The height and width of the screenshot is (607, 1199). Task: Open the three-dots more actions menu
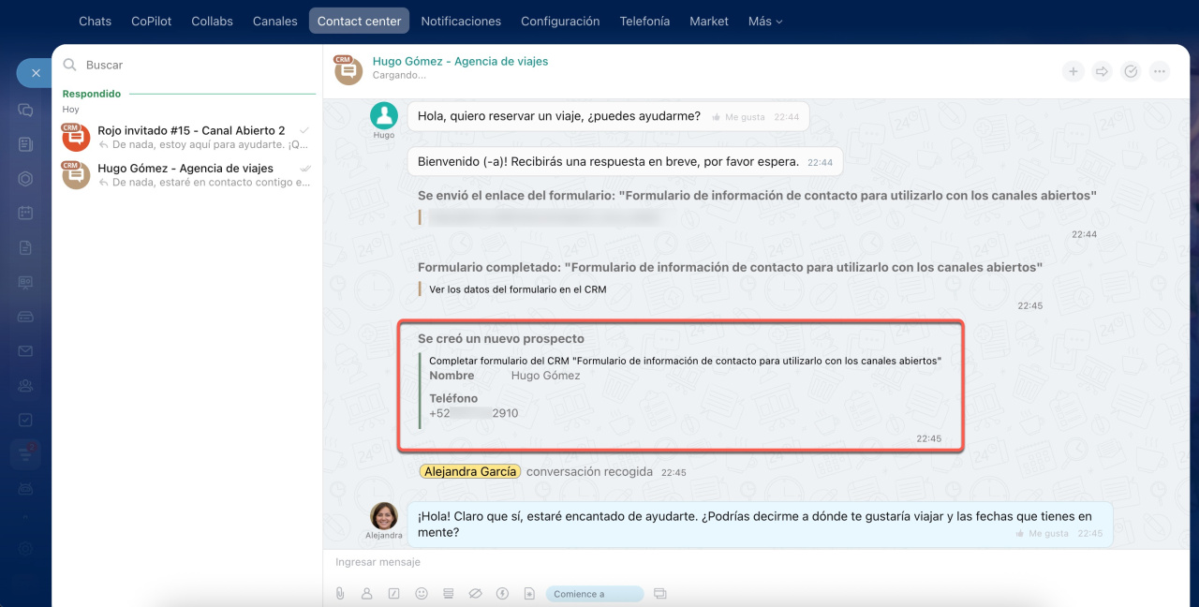pyautogui.click(x=1160, y=71)
